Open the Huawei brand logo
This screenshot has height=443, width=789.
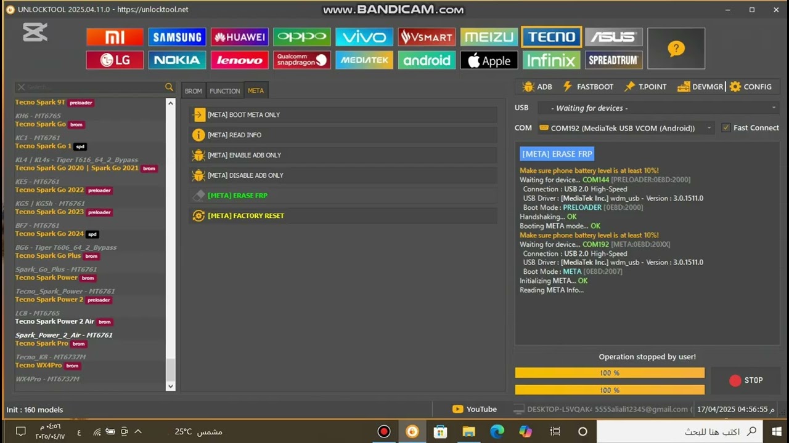[239, 37]
